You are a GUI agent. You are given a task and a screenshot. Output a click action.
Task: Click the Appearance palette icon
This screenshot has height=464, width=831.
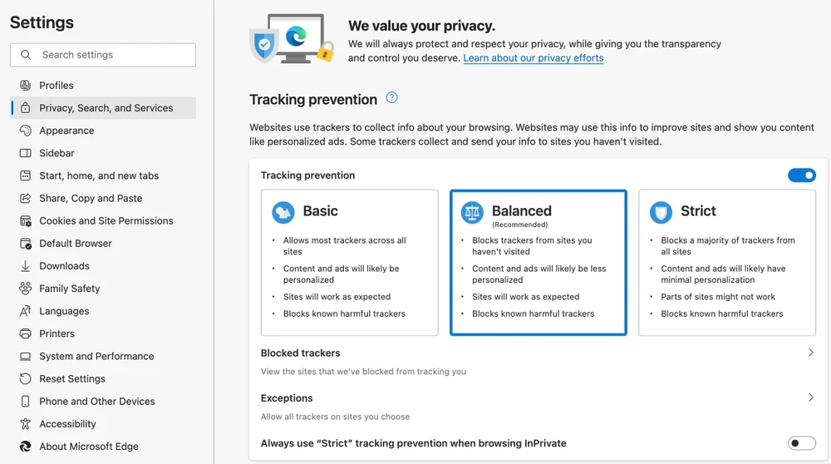(x=25, y=131)
